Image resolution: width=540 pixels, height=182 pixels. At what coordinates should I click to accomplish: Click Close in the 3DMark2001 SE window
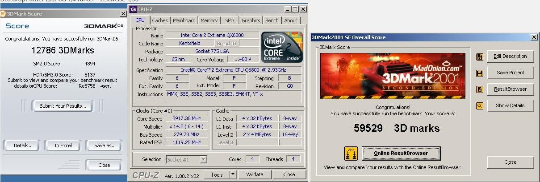pyautogui.click(x=510, y=162)
